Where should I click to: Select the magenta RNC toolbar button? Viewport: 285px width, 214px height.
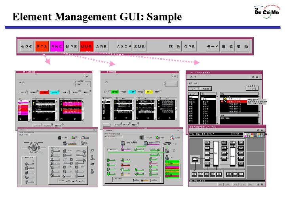click(57, 47)
